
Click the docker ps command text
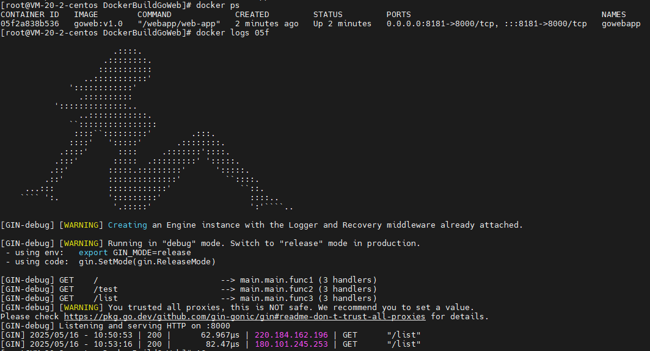click(217, 5)
